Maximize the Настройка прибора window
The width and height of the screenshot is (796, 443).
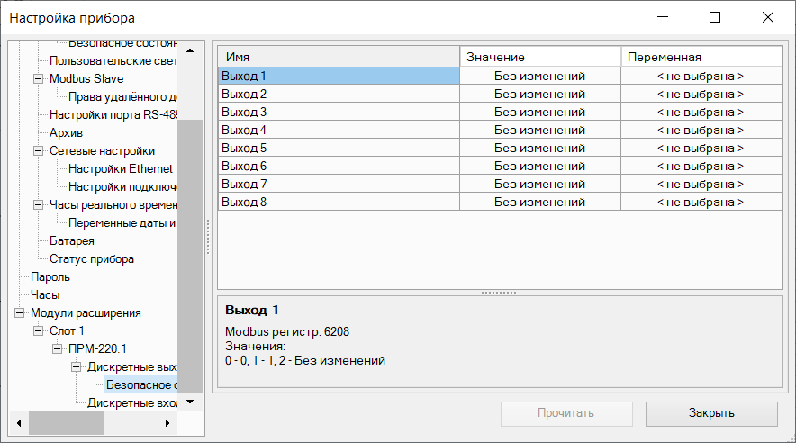tap(715, 17)
